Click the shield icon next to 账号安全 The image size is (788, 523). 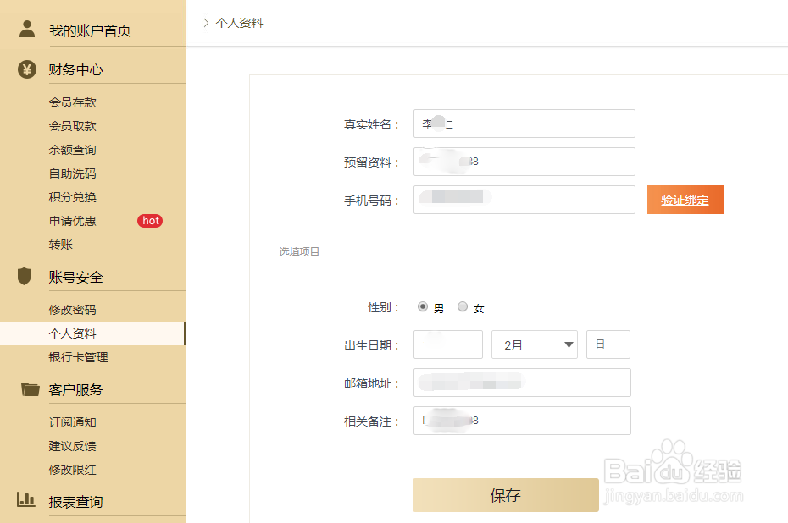(26, 276)
